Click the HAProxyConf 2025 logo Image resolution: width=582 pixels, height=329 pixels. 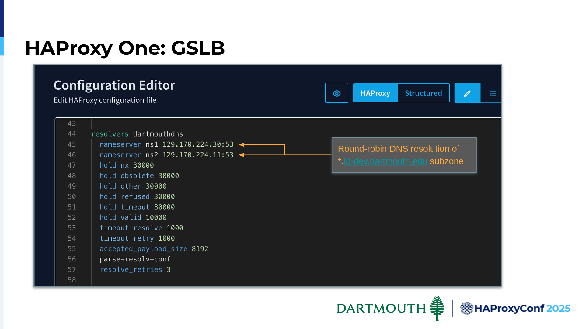515,308
